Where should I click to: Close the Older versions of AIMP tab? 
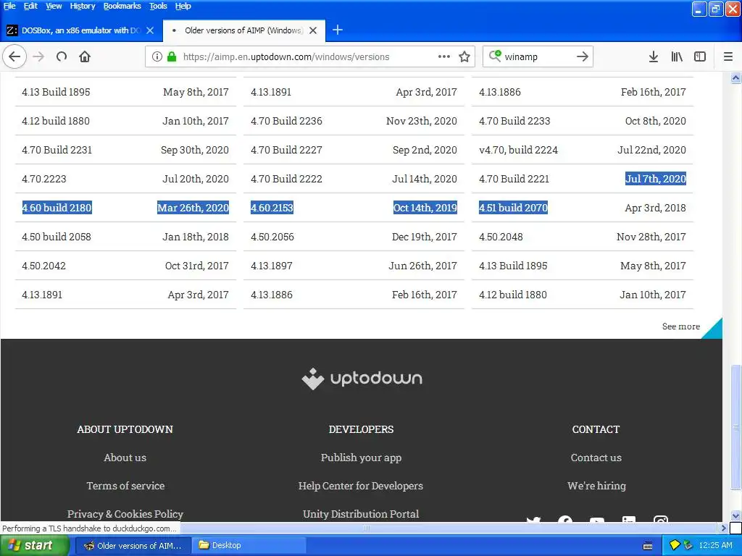(313, 30)
